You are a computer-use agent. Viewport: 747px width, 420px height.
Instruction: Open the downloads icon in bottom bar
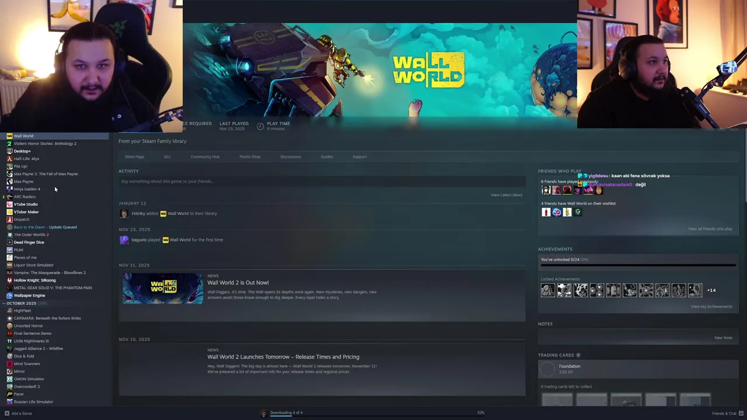coord(264,413)
